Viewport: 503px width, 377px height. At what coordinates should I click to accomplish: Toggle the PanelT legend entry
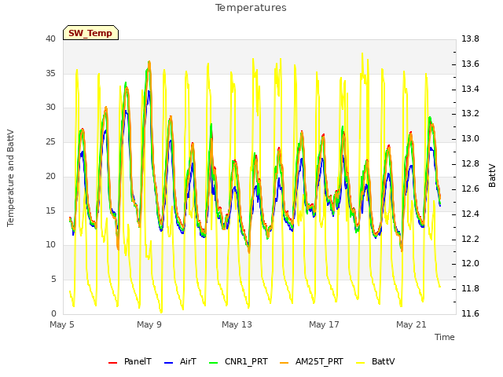point(130,361)
